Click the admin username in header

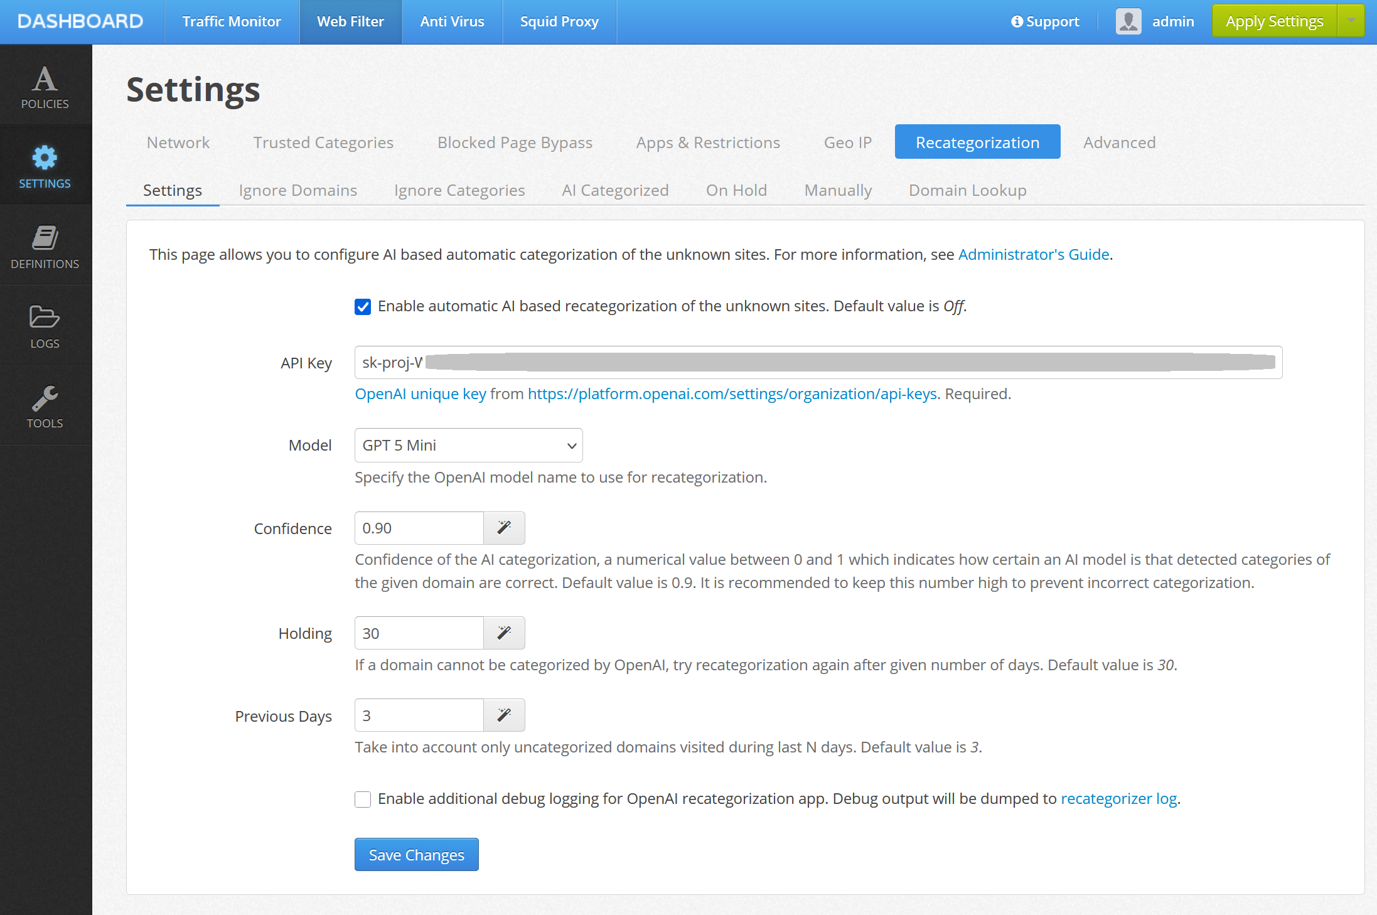click(x=1173, y=21)
